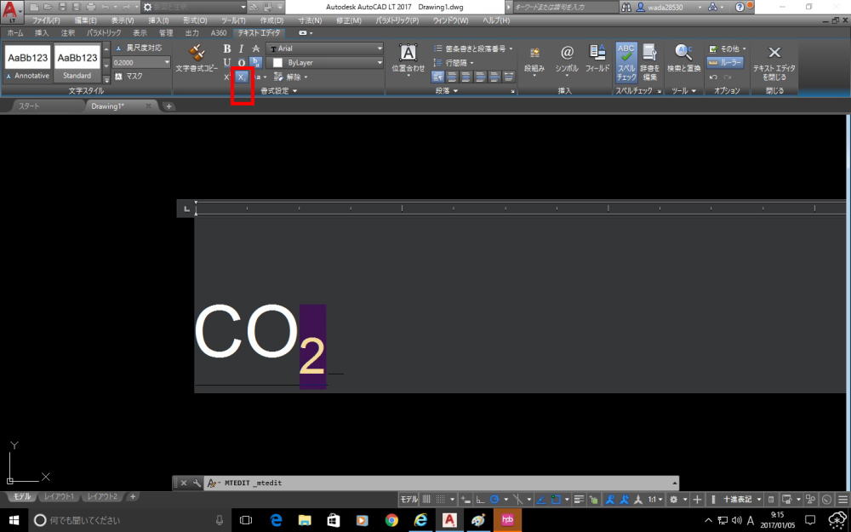Image resolution: width=851 pixels, height=532 pixels.
Task: Toggle stack fraction button
Action: pyautogui.click(x=255, y=62)
